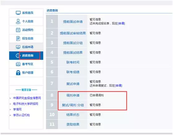The width and height of the screenshot is (173, 135).
Task: Click the document icon beside 招生信息
Action: 18,38
